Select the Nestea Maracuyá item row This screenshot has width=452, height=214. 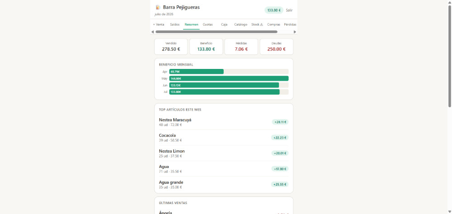224,122
